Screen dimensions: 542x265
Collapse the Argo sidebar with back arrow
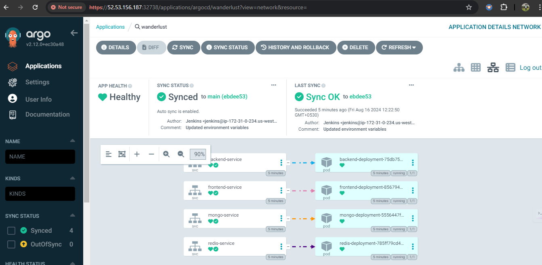tap(74, 33)
